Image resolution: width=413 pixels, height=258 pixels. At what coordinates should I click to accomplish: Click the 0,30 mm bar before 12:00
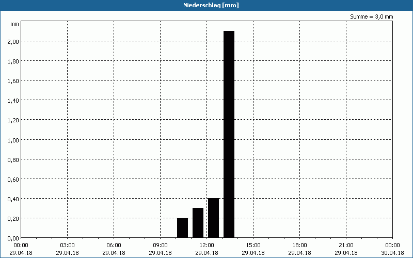pyautogui.click(x=198, y=223)
